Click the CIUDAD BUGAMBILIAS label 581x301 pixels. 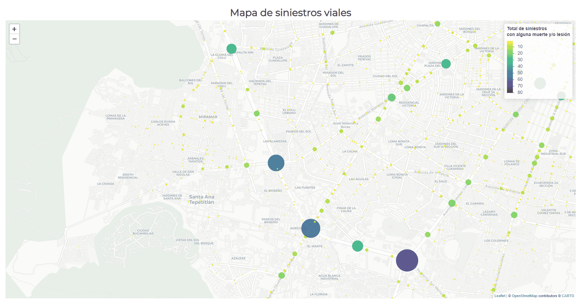coord(143,232)
